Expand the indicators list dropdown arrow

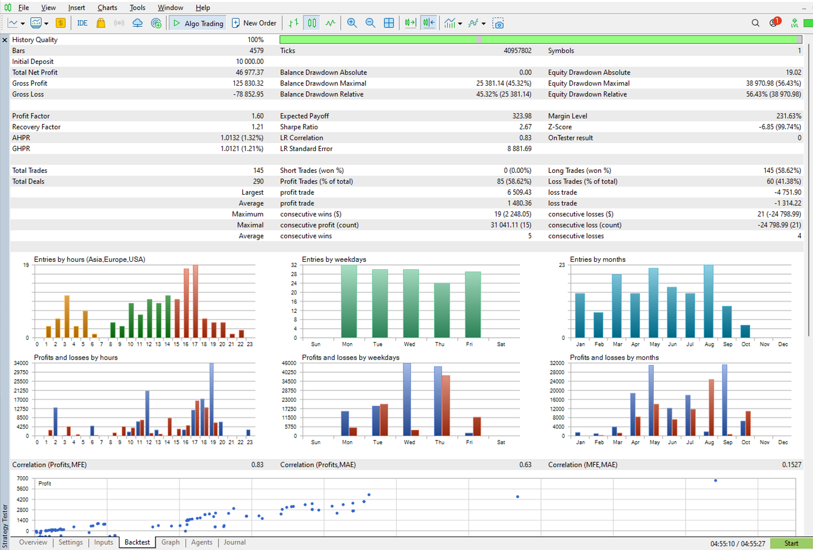pos(460,23)
